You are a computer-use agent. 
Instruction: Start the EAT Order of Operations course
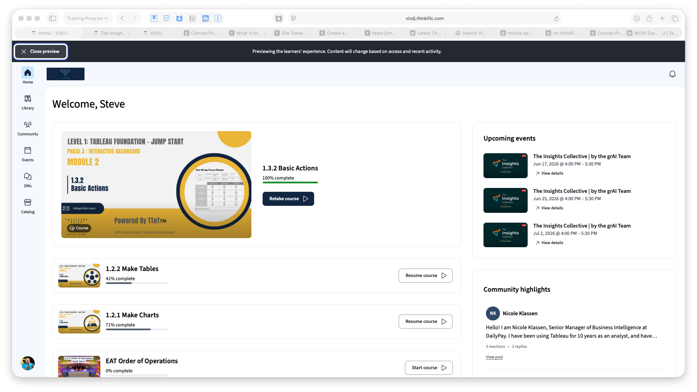click(x=428, y=368)
